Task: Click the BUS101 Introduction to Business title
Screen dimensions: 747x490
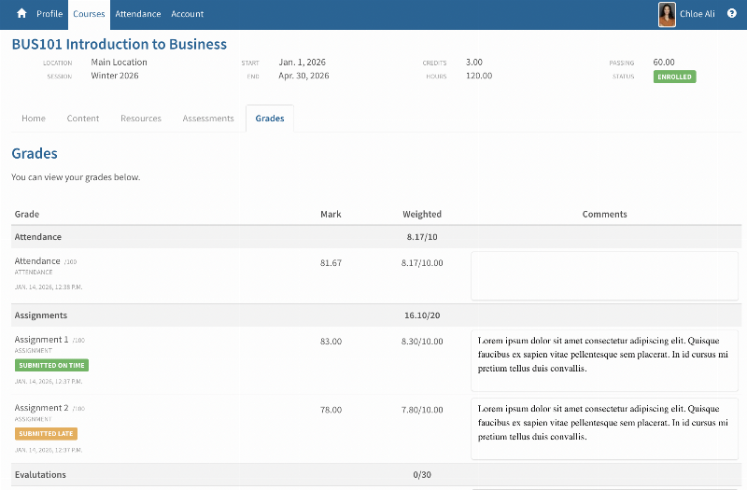Action: pos(119,44)
